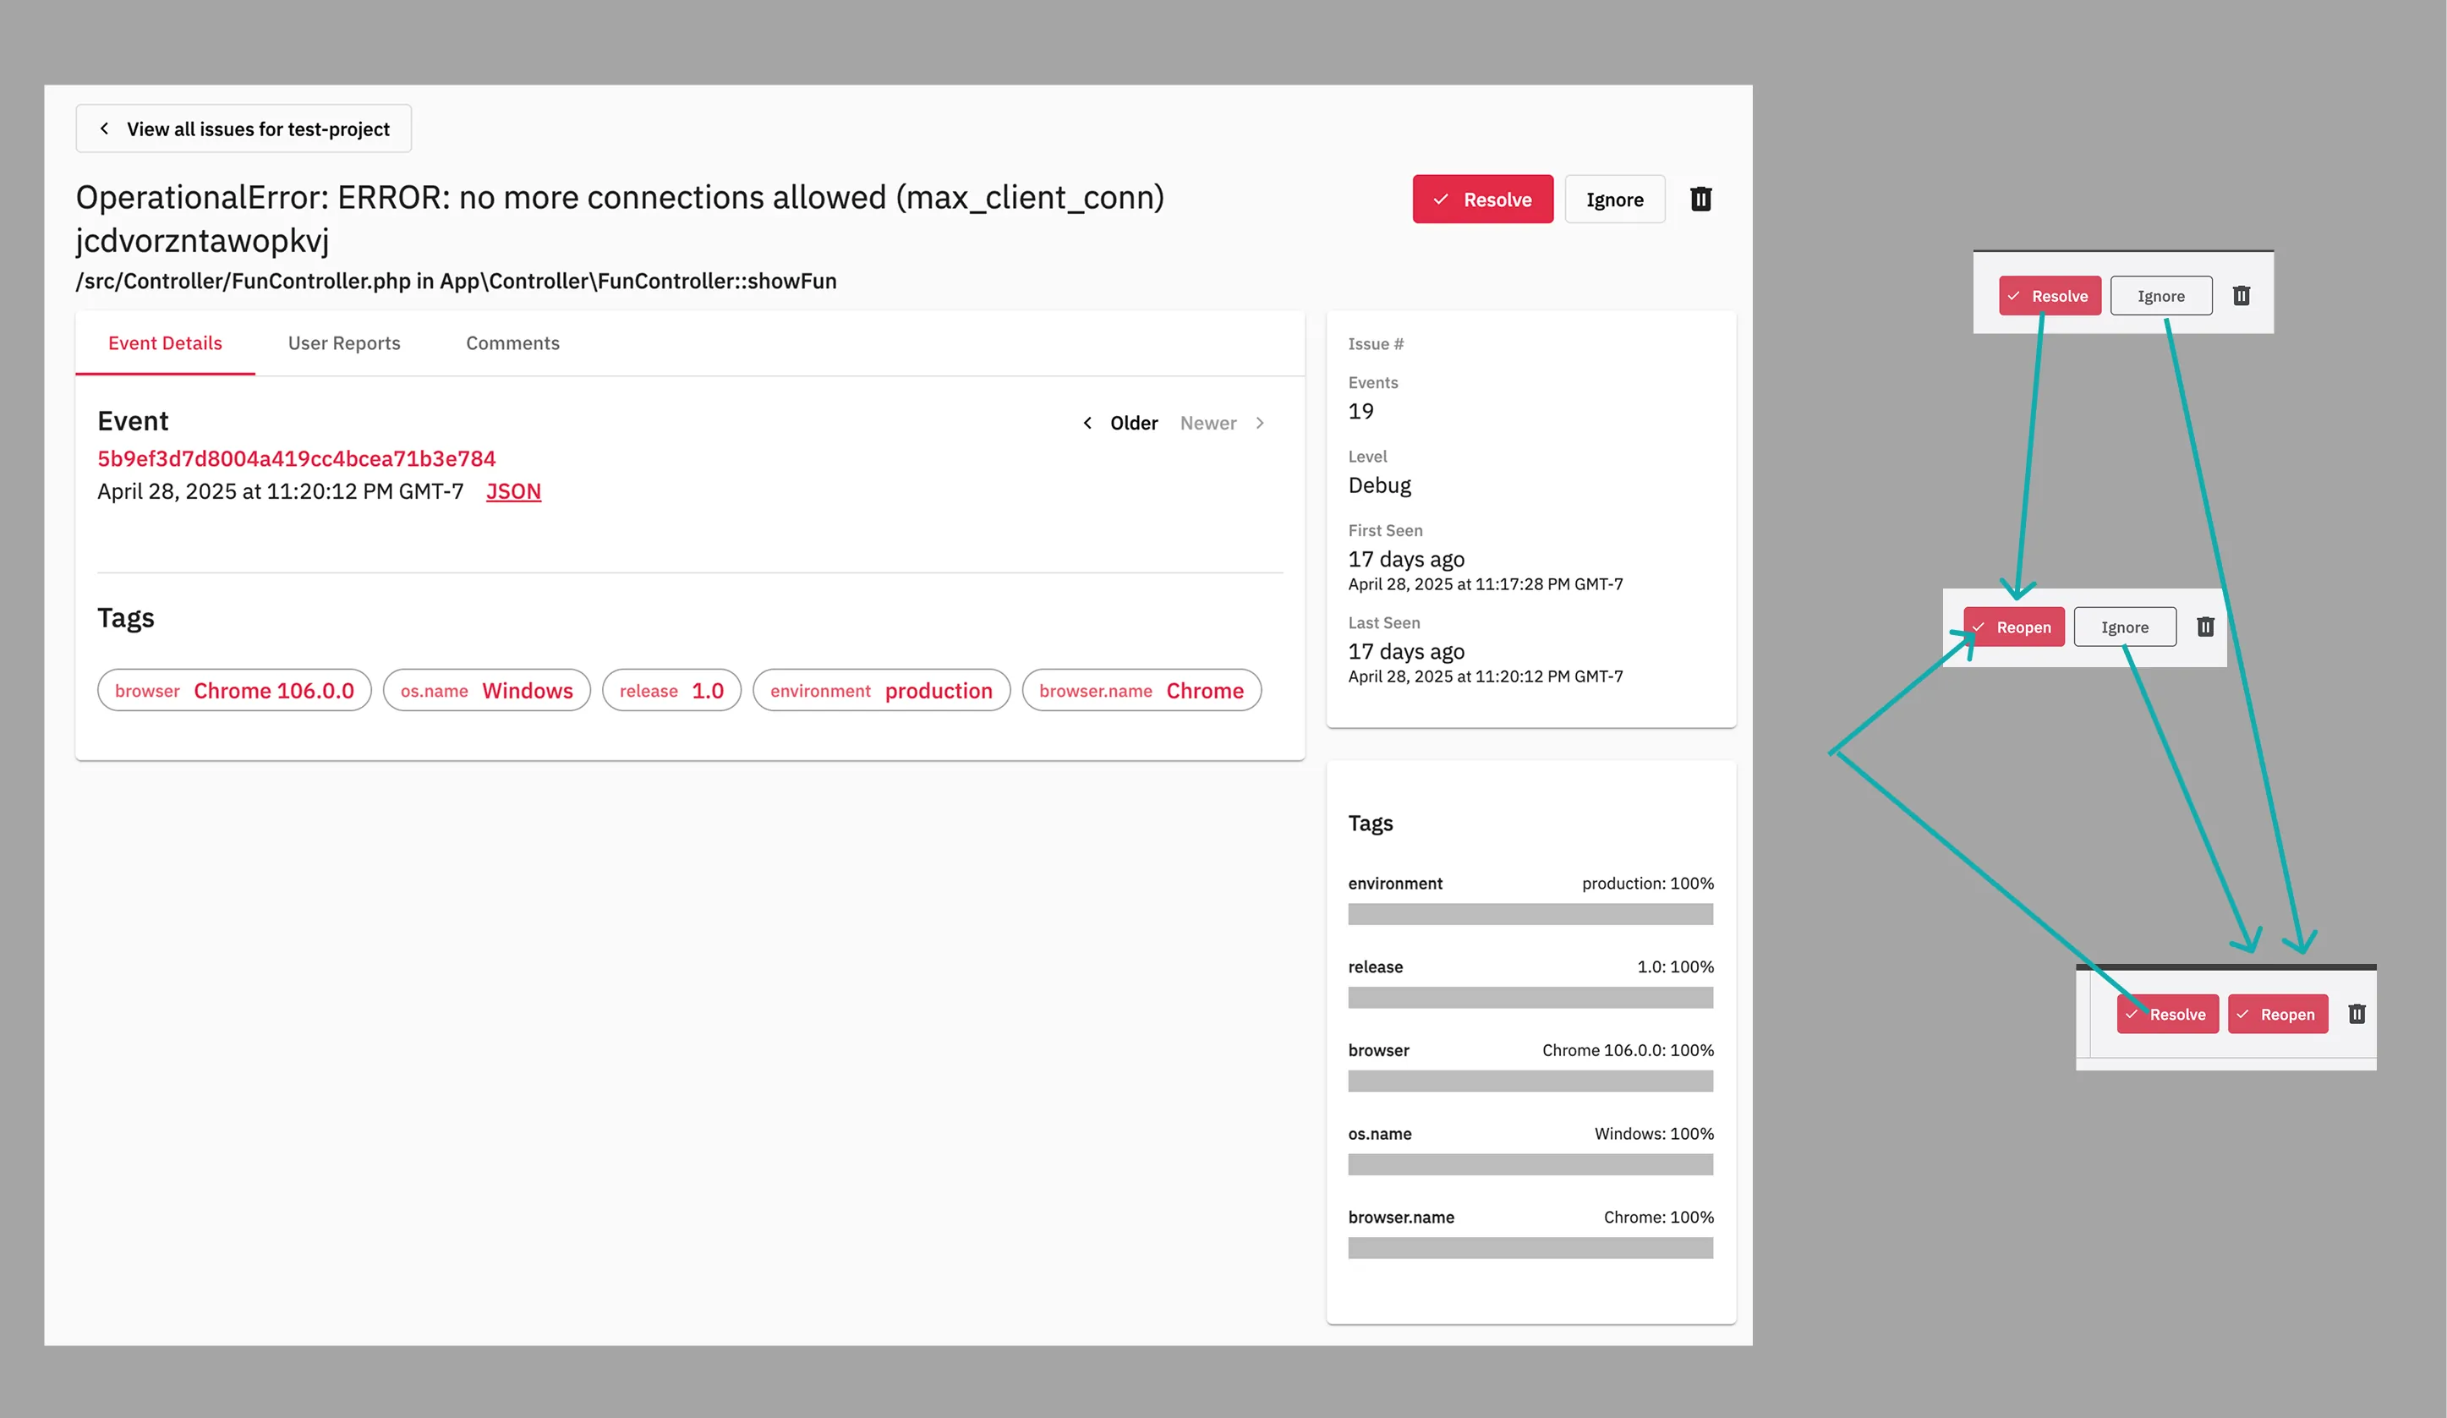Click the Newer event navigation label
This screenshot has height=1418, width=2447.
1208,423
